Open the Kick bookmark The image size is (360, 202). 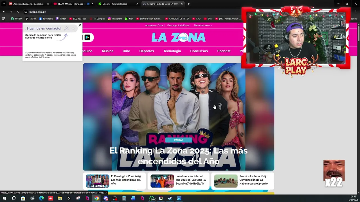tap(129, 19)
